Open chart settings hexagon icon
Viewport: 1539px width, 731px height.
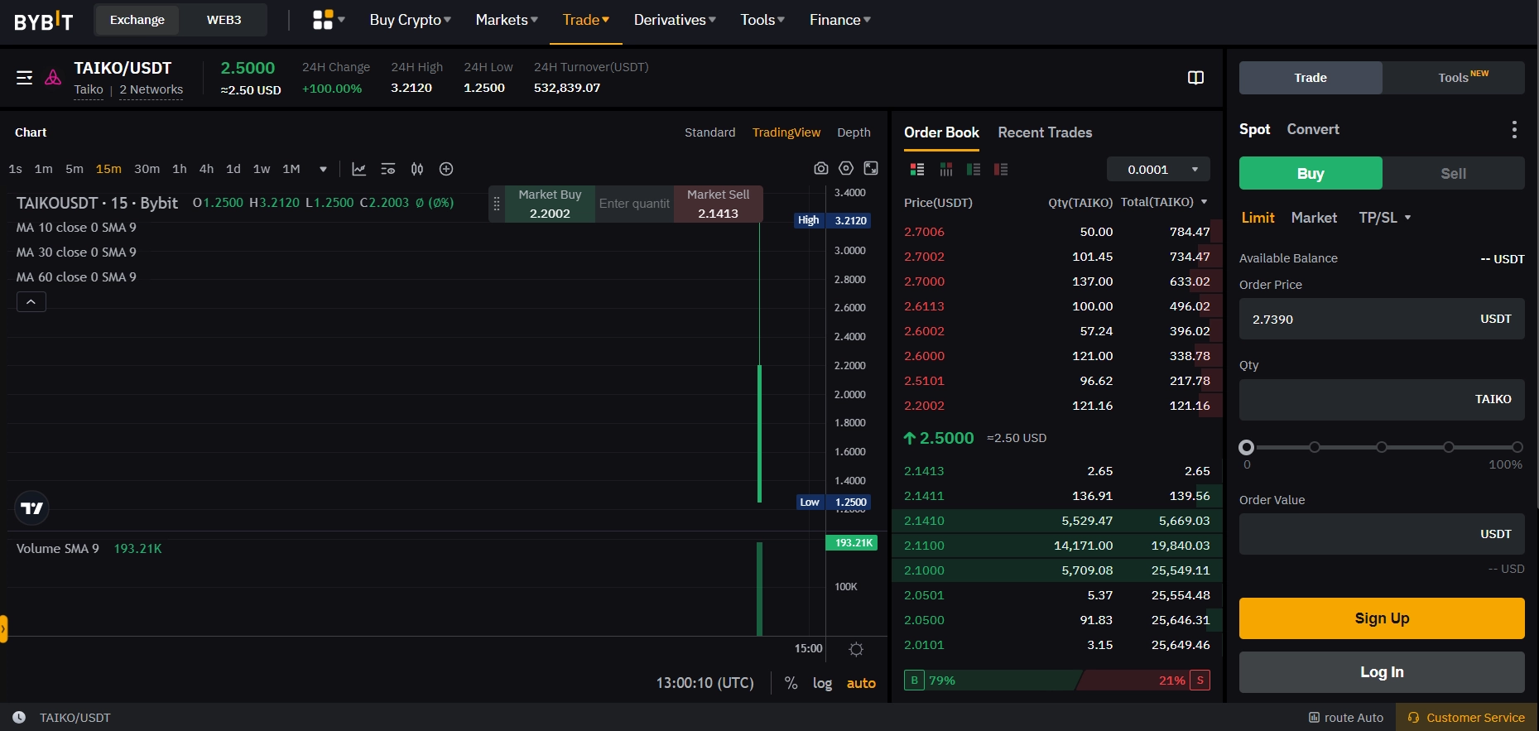click(x=846, y=168)
